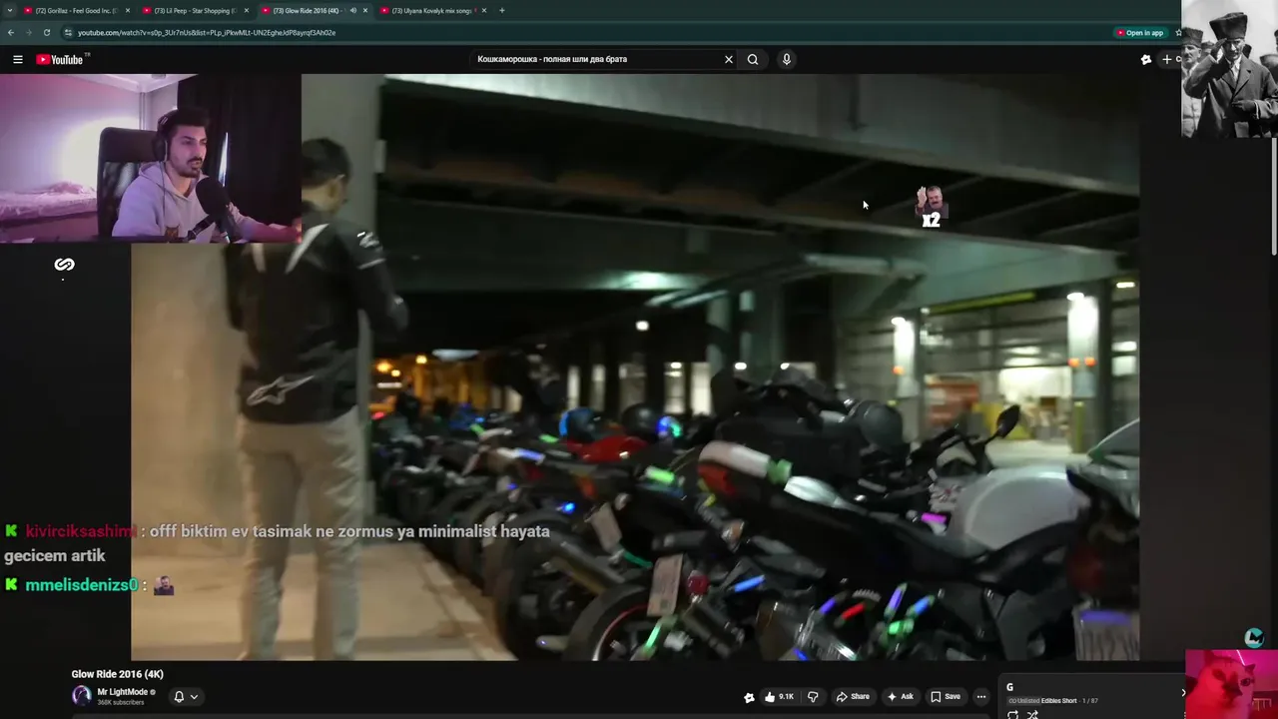Select the youtube.com address bar URL
The image size is (1278, 719).
point(207,32)
